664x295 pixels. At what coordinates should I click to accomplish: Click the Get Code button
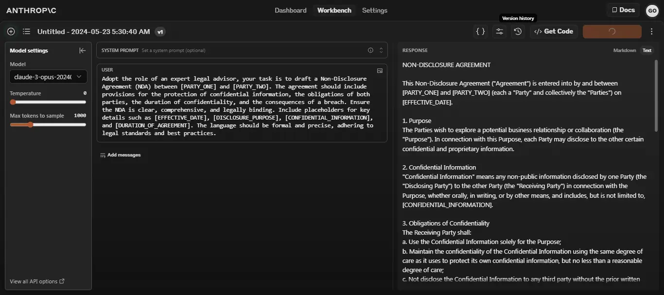tap(554, 31)
